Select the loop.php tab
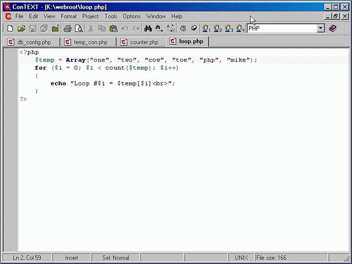Screen dimensions: 352x264 coord(188,41)
